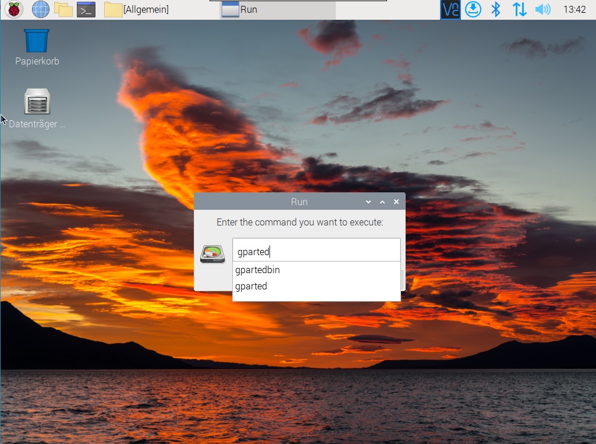The width and height of the screenshot is (596, 444).
Task: Minimize the Run dialog with the down chevron
Action: pos(368,202)
